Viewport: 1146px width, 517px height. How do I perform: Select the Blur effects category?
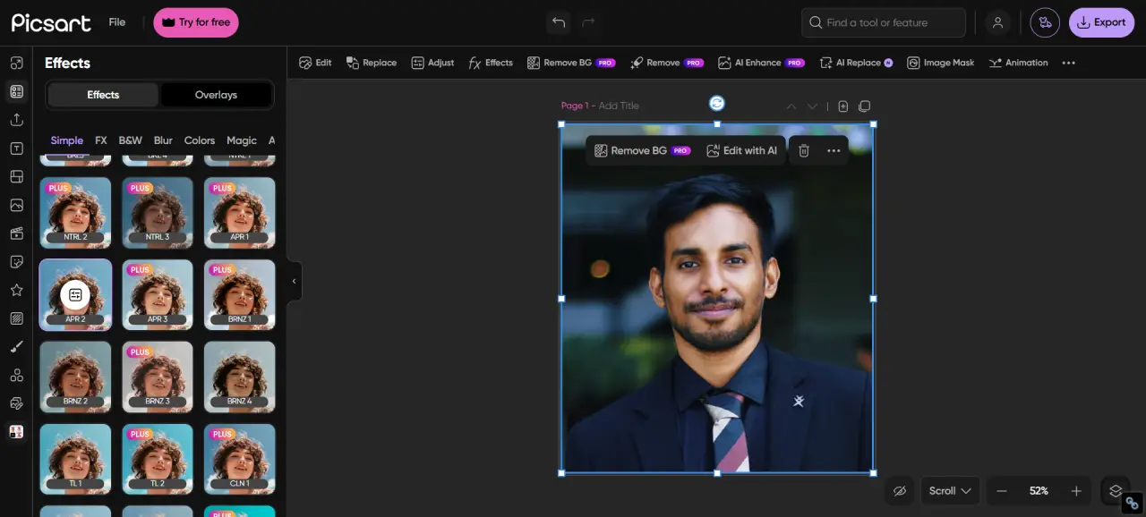(163, 140)
